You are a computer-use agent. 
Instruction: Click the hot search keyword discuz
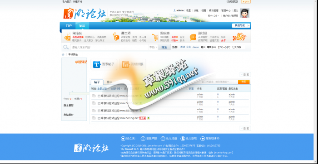pyautogui.click(x=195, y=47)
